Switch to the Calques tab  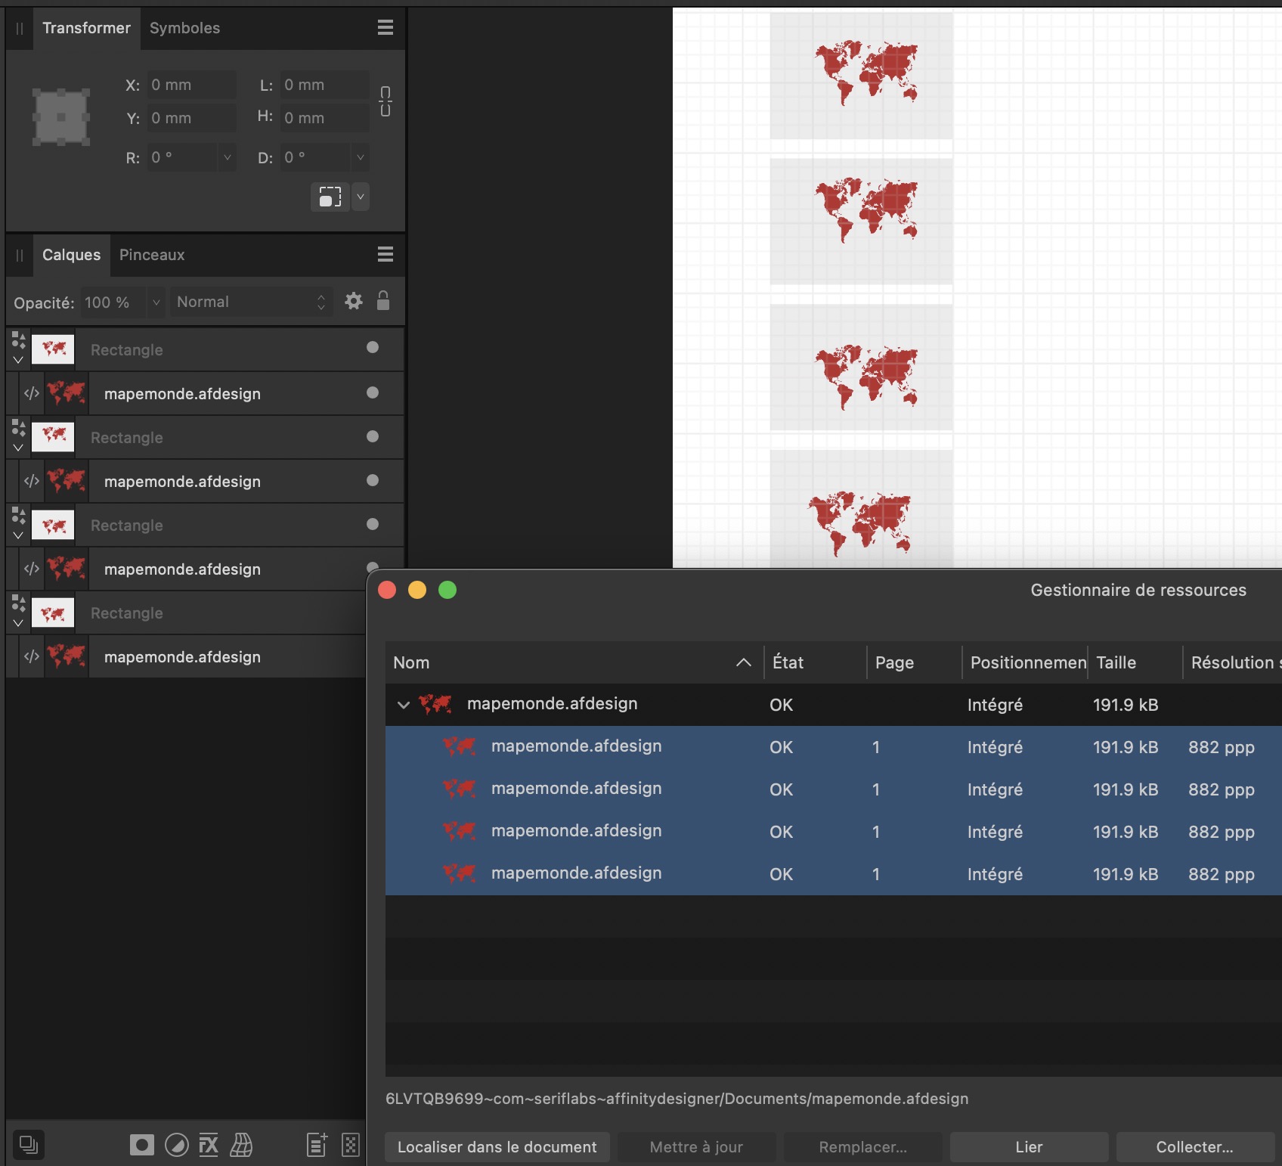(x=71, y=255)
